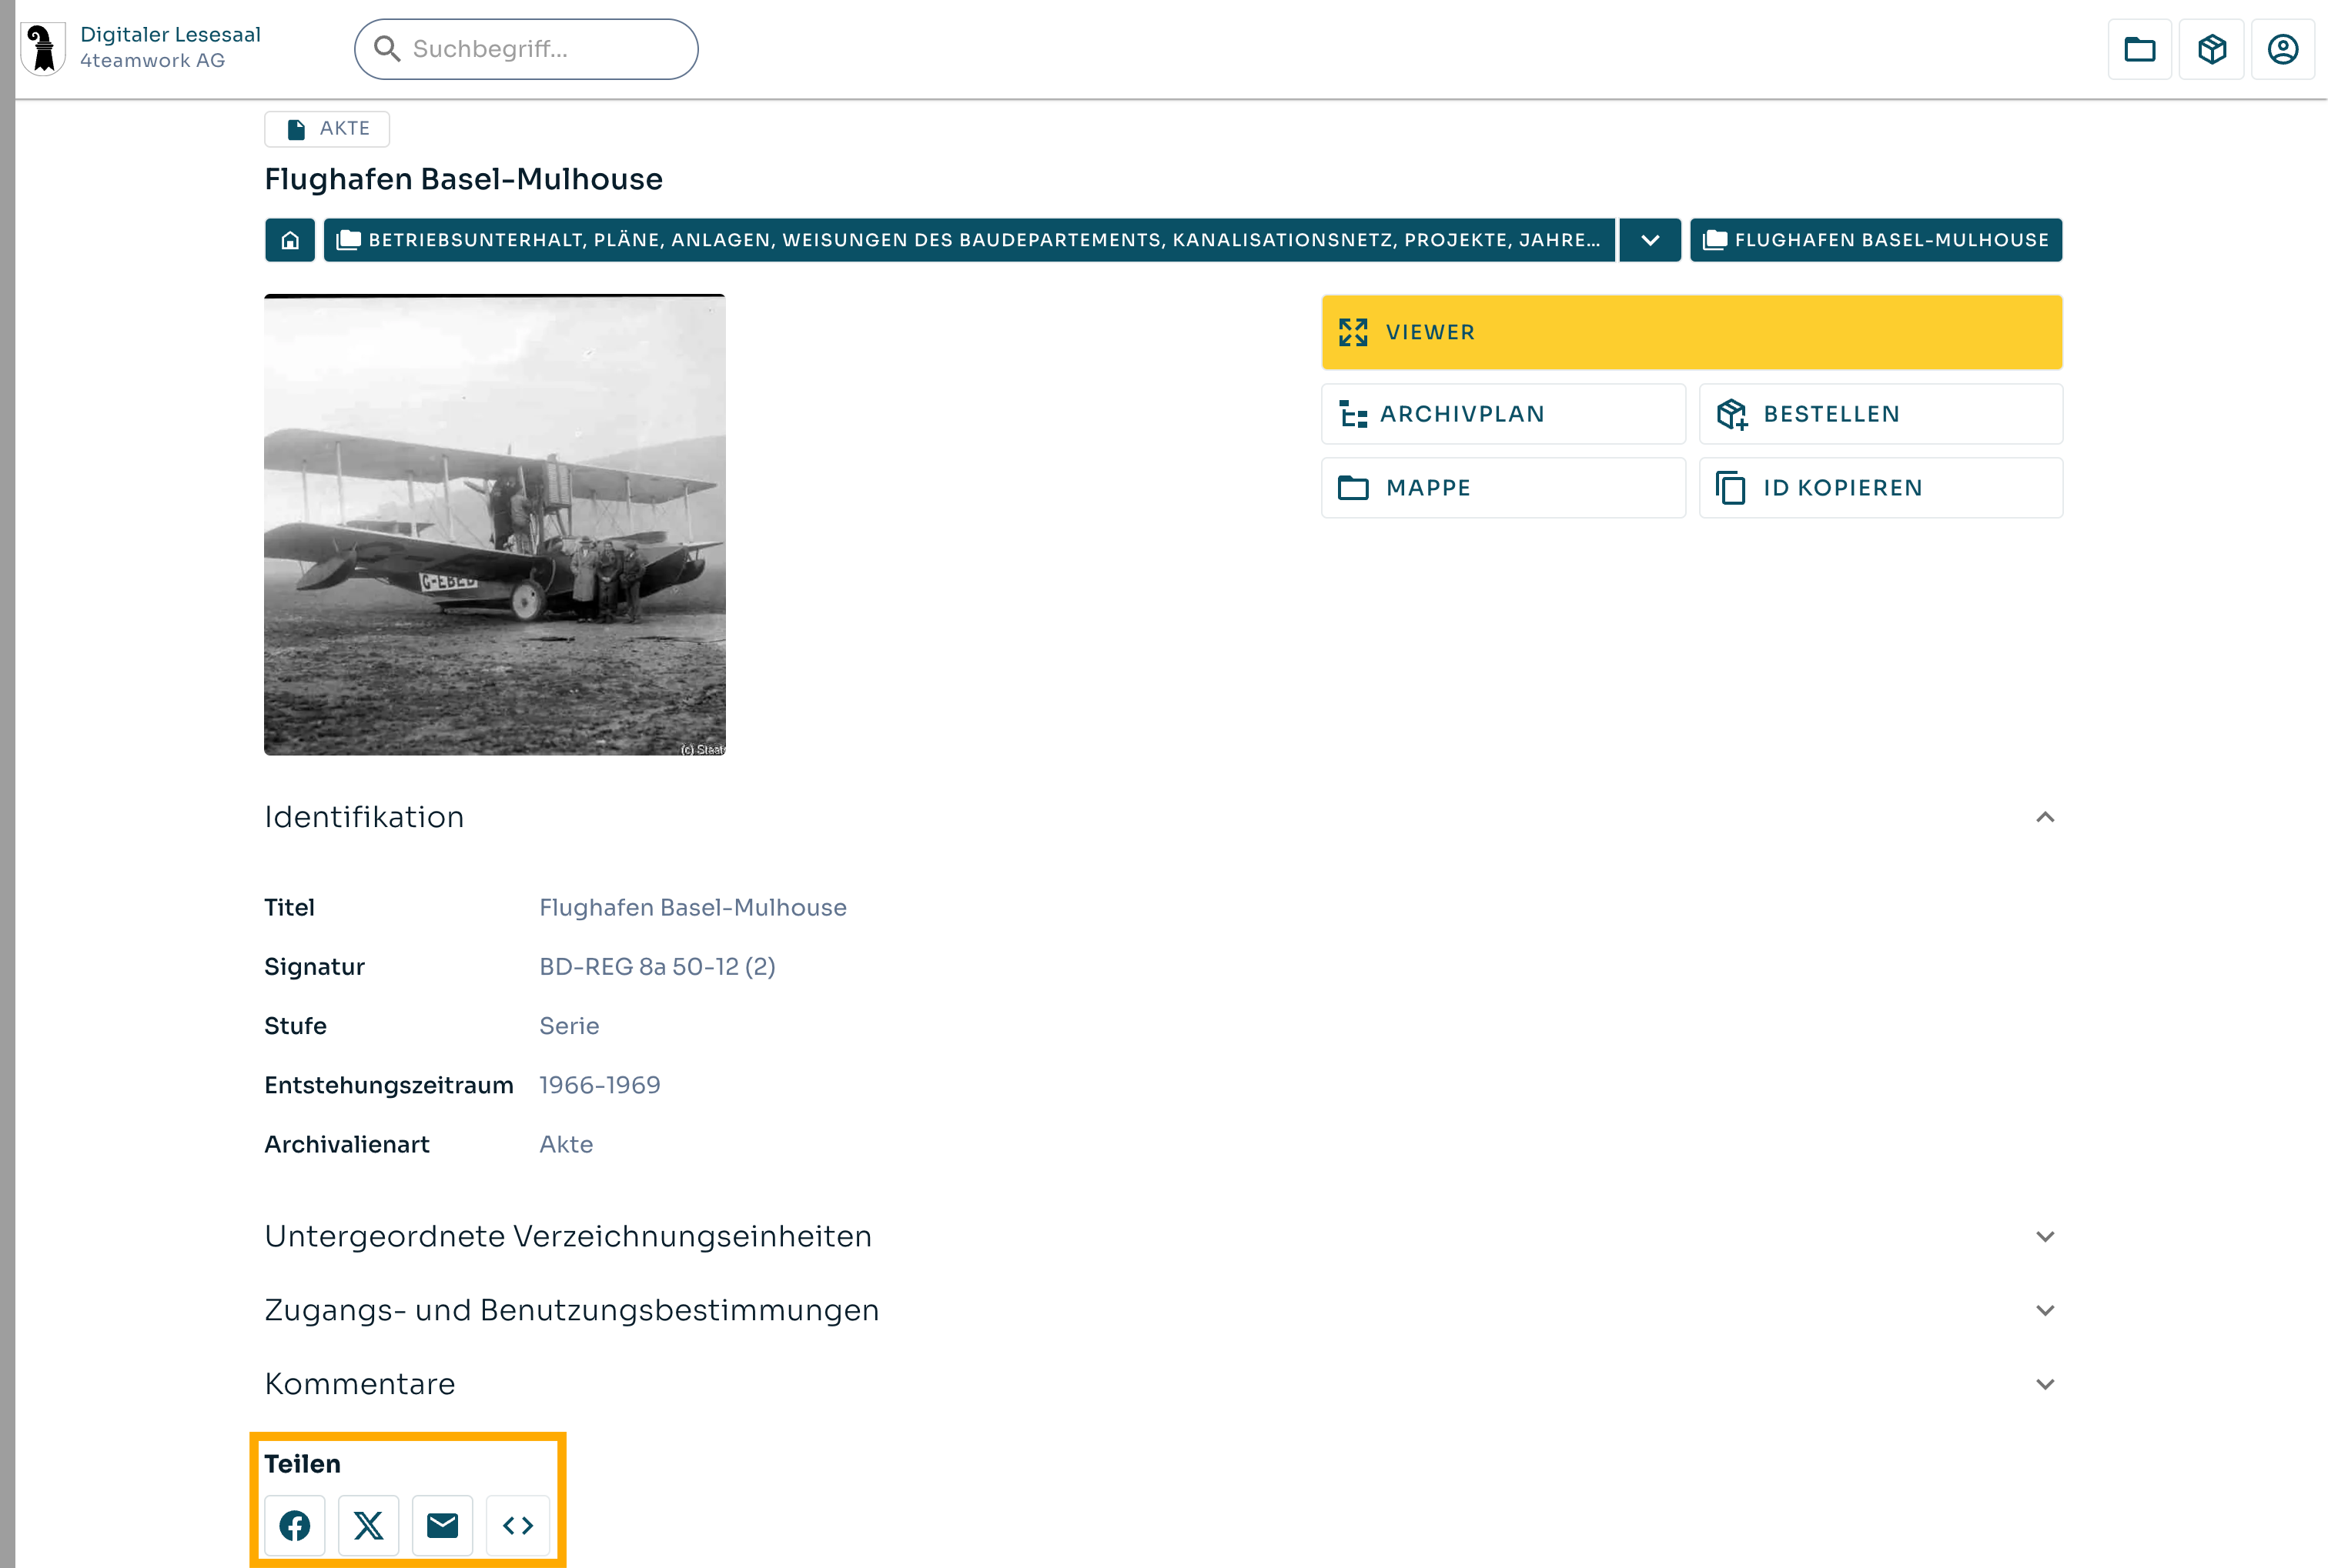Click the Identifikation section heading
Screen dimensions: 2328x1568
coord(364,817)
